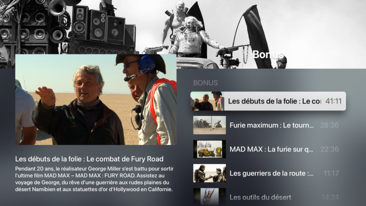The width and height of the screenshot is (366, 206).
Task: Click the 14:24 duration
Action: point(330,197)
